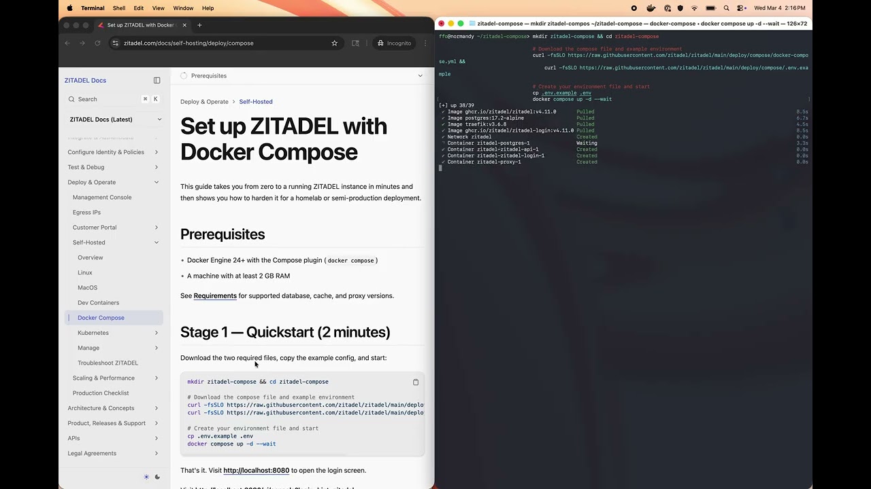This screenshot has width=871, height=489.
Task: Open the Window menu in menu bar
Action: pos(183,8)
